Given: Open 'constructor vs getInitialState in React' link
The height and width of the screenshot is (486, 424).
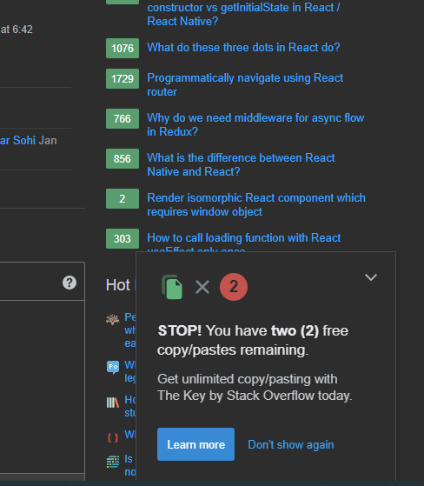Looking at the screenshot, I should [243, 14].
